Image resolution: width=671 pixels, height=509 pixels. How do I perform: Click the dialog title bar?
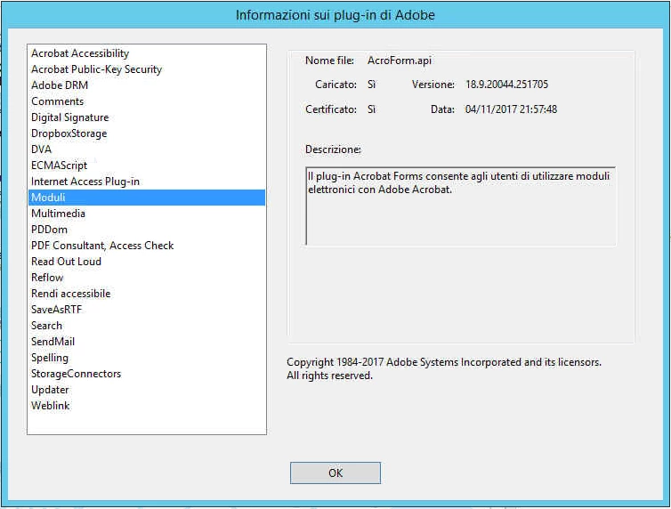tap(335, 15)
